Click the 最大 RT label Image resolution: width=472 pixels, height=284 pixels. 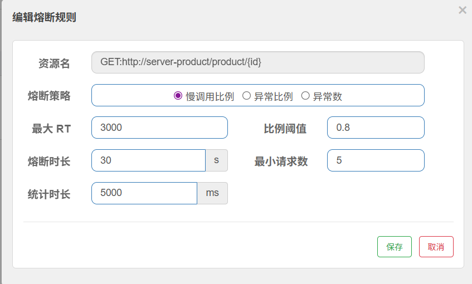51,129
